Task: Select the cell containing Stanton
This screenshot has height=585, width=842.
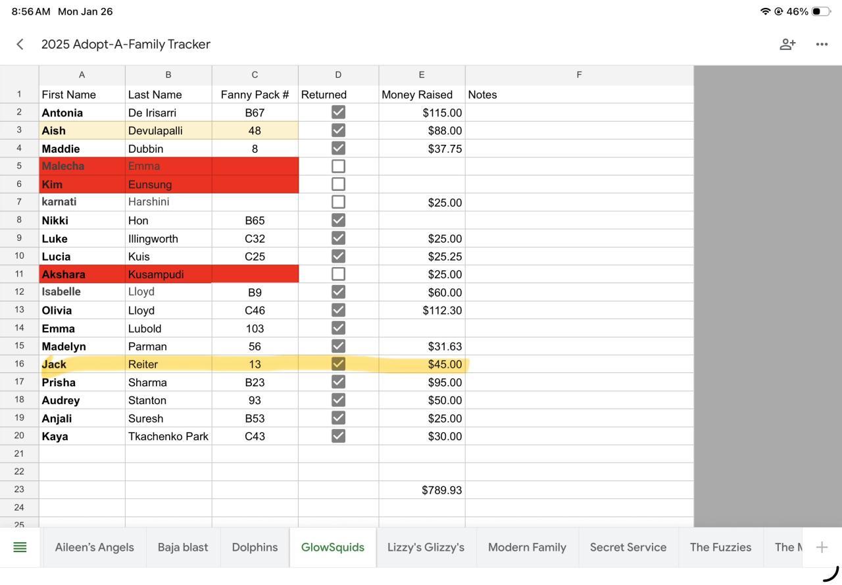Action: (x=168, y=400)
